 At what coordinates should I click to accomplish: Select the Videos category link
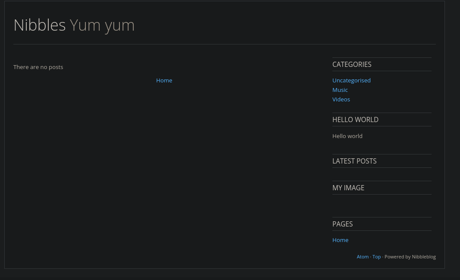click(x=341, y=99)
